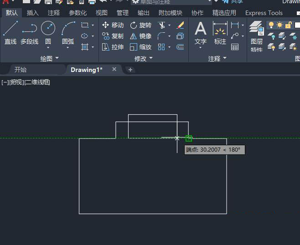Activate the Move (移动) tool
The image size is (300, 245).
(x=113, y=25)
